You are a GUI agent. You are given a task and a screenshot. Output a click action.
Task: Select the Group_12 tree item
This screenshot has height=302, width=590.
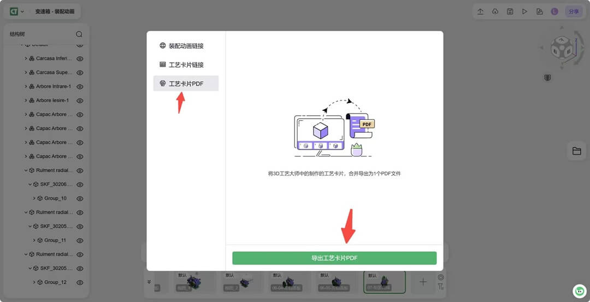pyautogui.click(x=55, y=282)
